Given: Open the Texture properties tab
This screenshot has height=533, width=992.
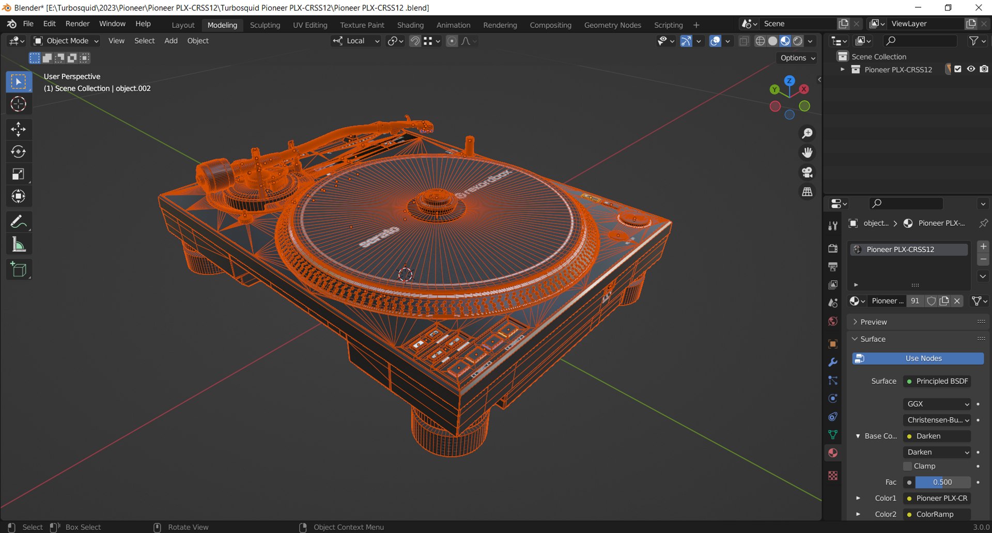Looking at the screenshot, I should point(833,475).
